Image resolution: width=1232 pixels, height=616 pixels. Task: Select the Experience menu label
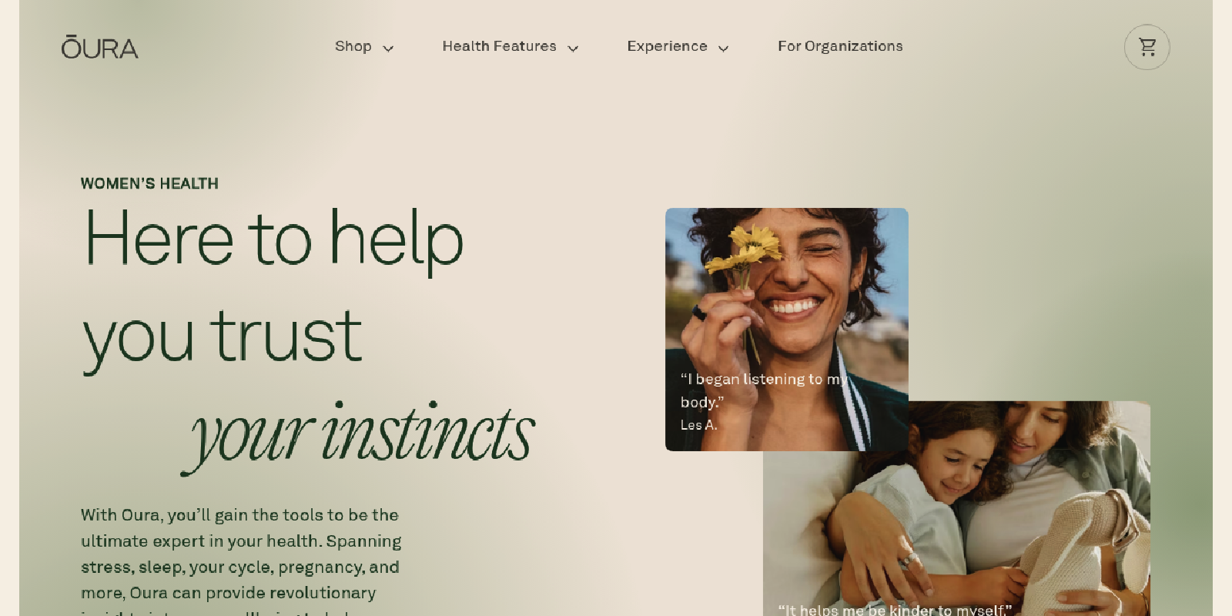click(x=667, y=46)
